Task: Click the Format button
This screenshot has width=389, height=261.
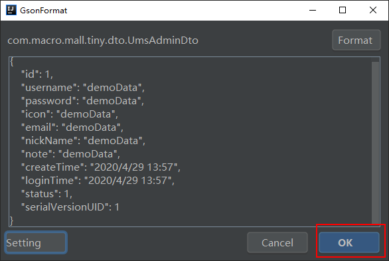Action: click(356, 41)
